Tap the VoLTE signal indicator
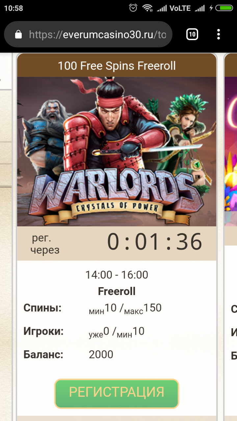This screenshot has height=421, width=237. [x=180, y=8]
